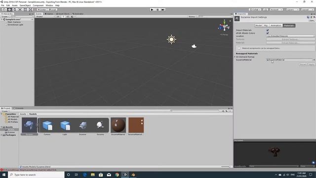Click the Revert button
The height and width of the screenshot is (178, 316).
[x=303, y=64]
